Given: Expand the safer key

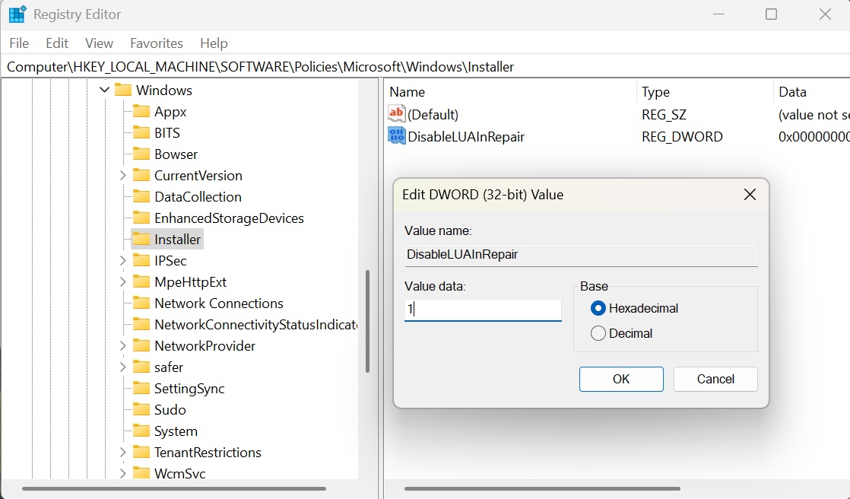Looking at the screenshot, I should [x=123, y=367].
